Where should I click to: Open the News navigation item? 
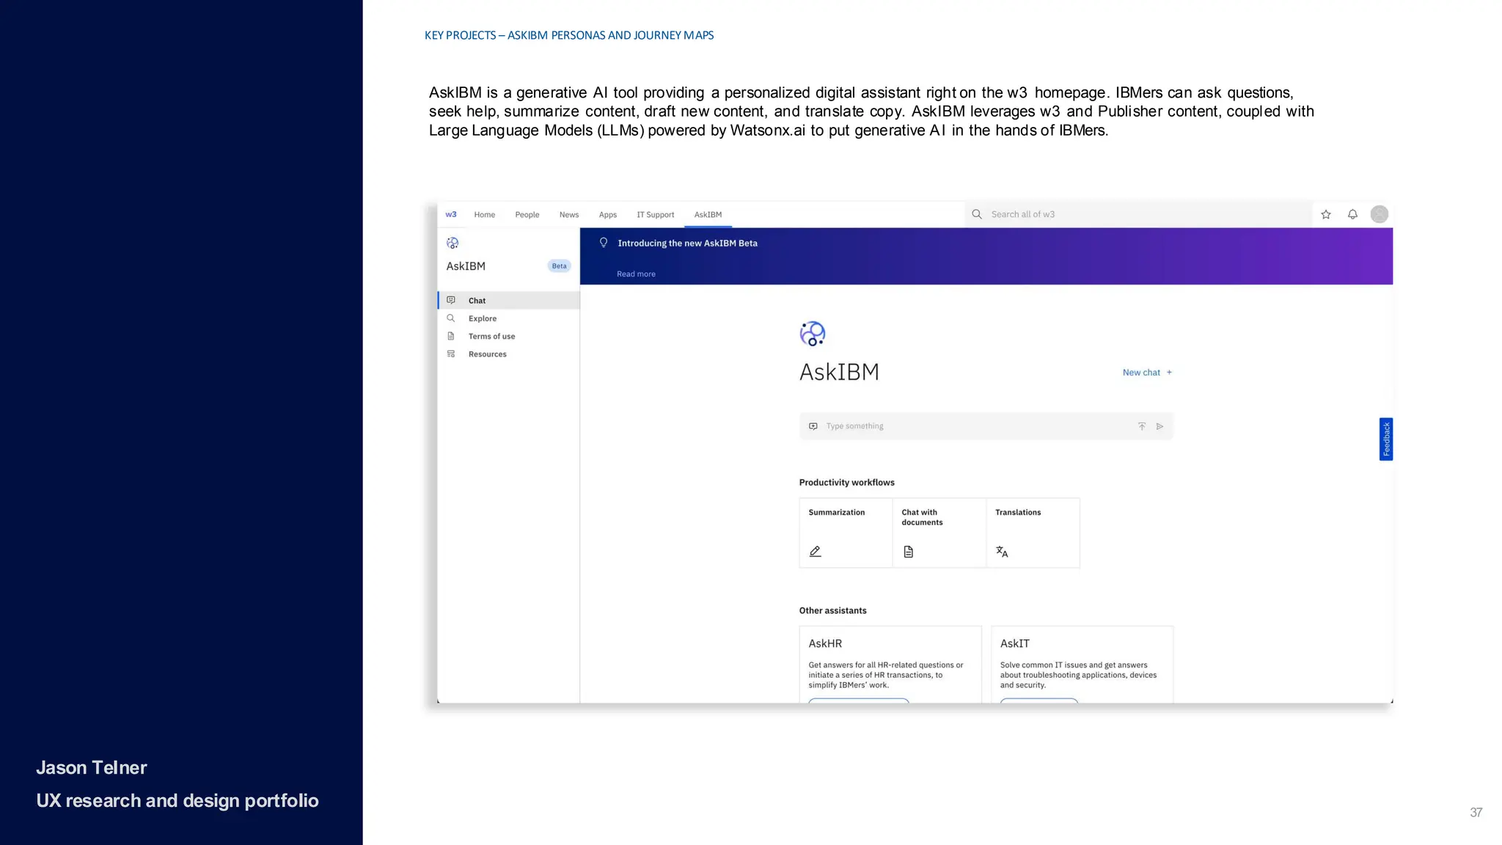(x=568, y=215)
